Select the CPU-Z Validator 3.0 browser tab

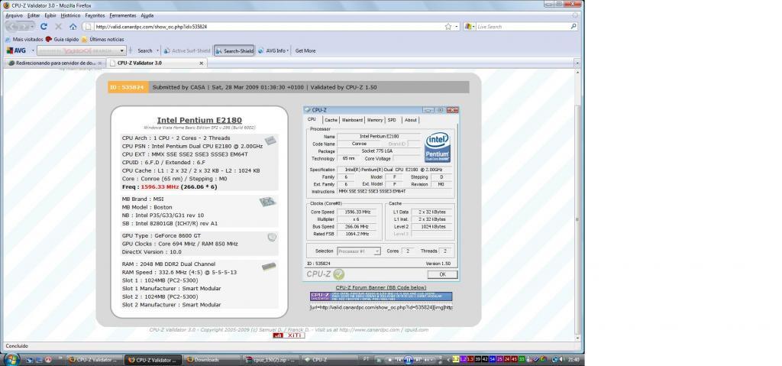(x=157, y=63)
